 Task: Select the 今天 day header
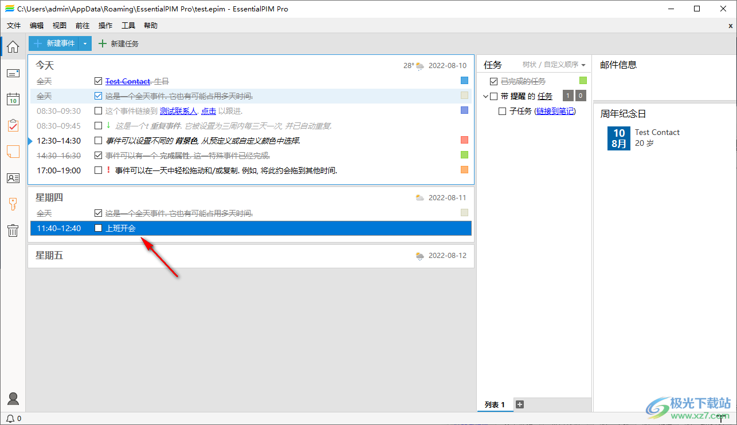45,66
